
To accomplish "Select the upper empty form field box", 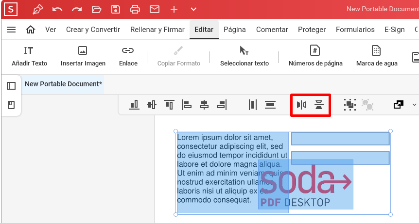I will pos(340,139).
